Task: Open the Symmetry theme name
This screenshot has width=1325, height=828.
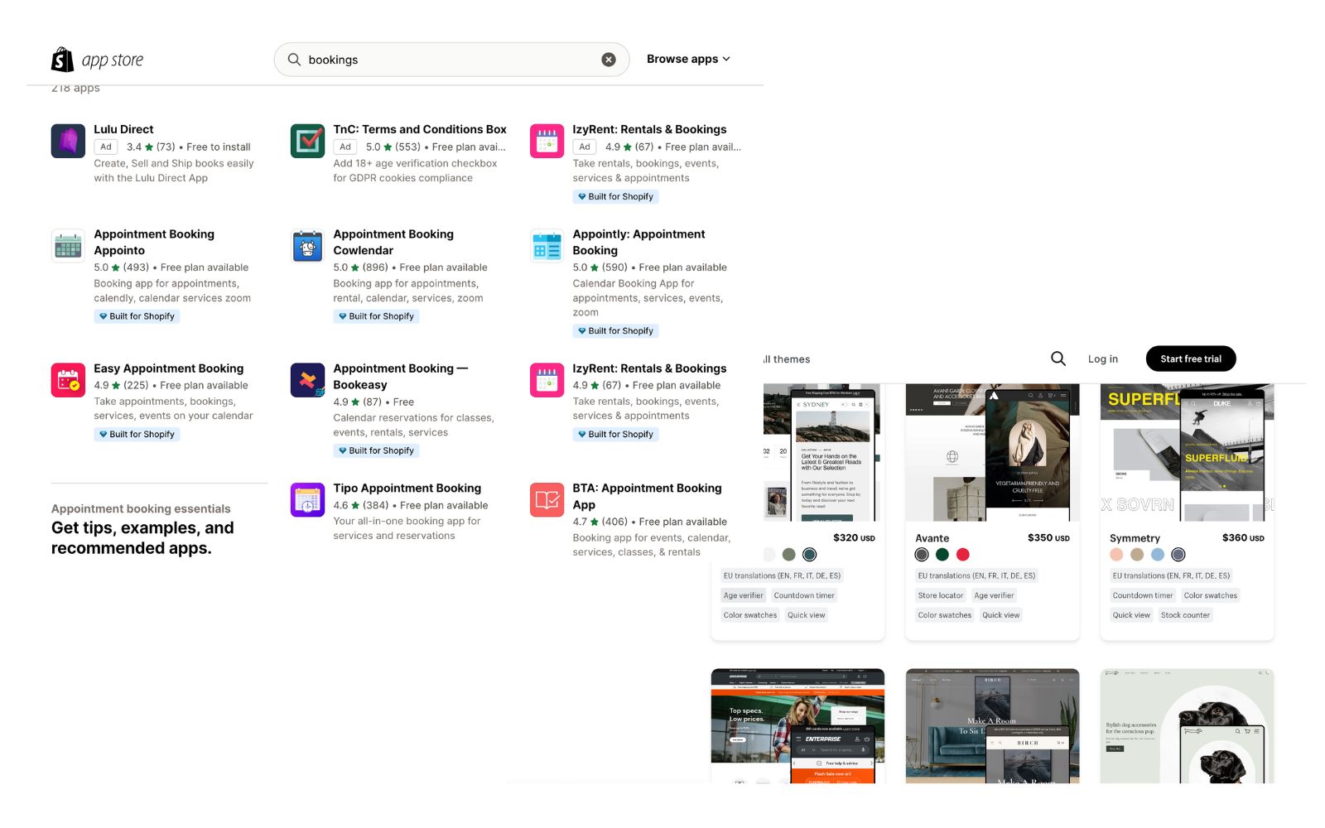Action: pos(1135,538)
